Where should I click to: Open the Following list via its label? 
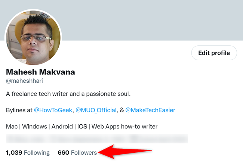(x=37, y=152)
